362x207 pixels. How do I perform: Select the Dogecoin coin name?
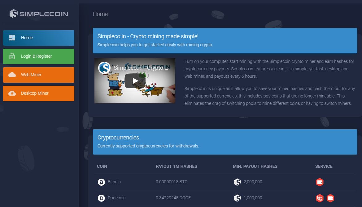coord(116,198)
